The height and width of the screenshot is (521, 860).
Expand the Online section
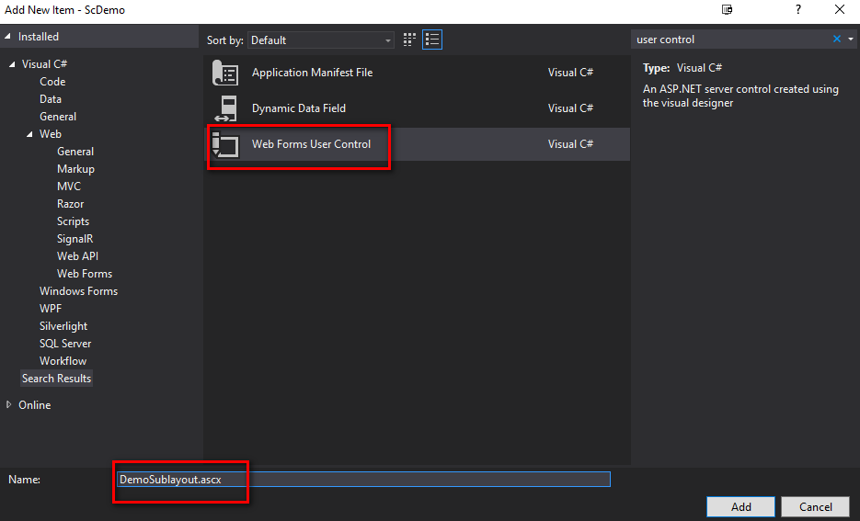[x=8, y=404]
